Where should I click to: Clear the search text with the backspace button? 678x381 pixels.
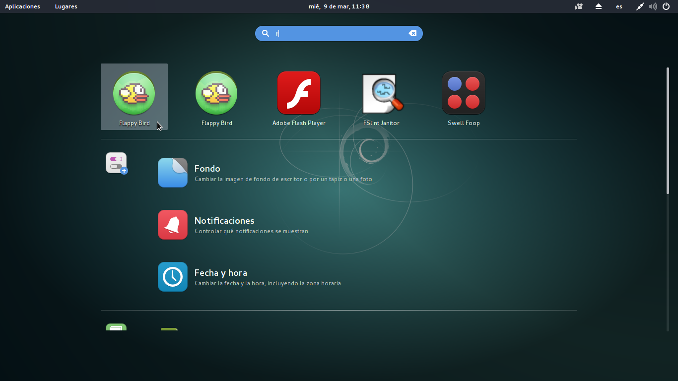[x=412, y=33]
